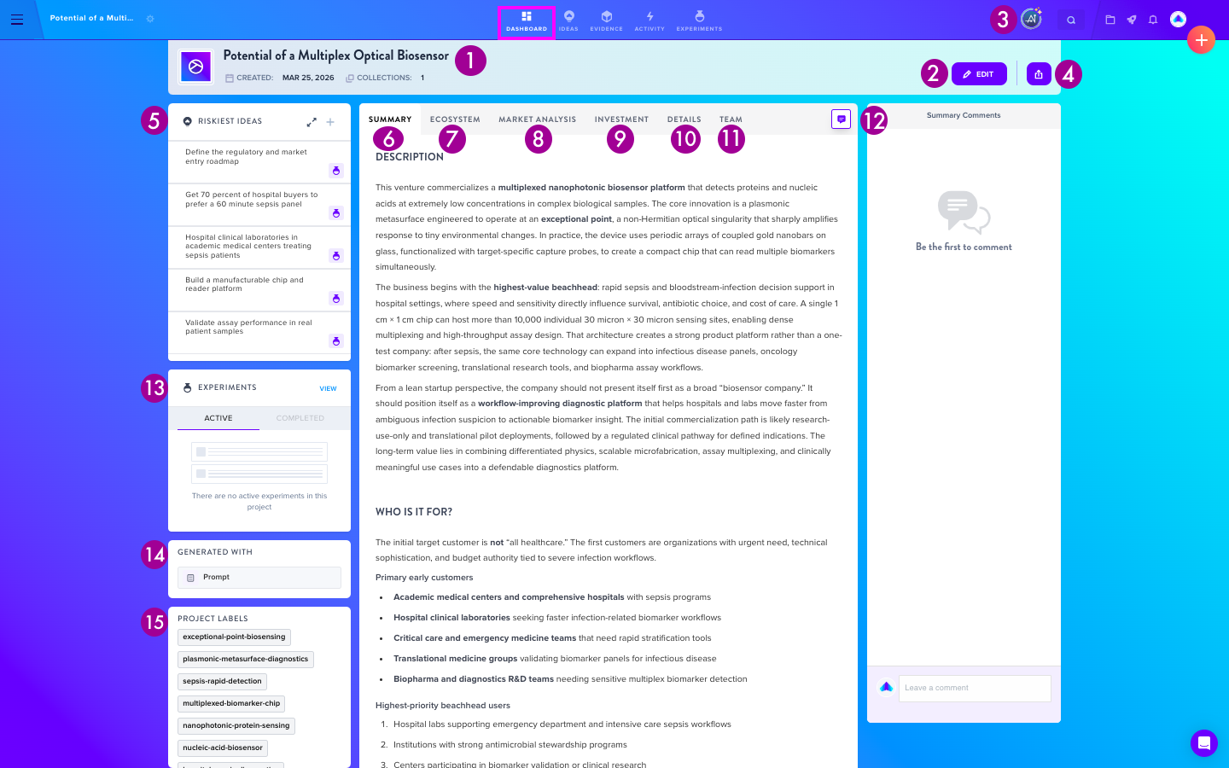Open the Activity lightning icon
Image resolution: width=1229 pixels, height=768 pixels.
649,21
